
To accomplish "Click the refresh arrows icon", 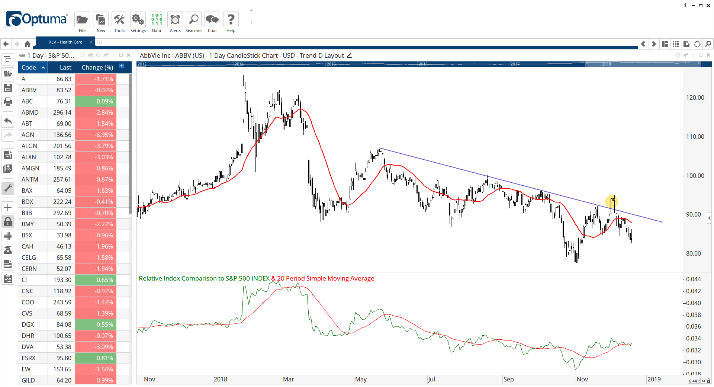I will (x=697, y=44).
